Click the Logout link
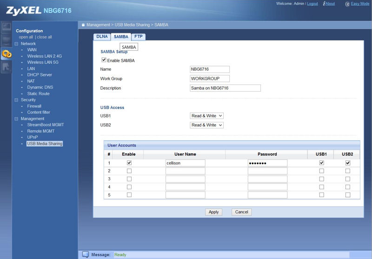 312,4
